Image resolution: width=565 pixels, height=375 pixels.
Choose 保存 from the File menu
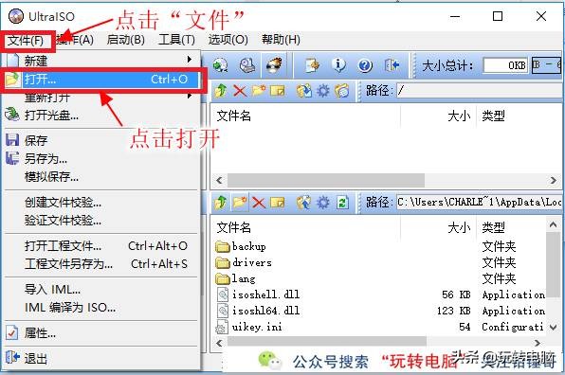(100, 140)
